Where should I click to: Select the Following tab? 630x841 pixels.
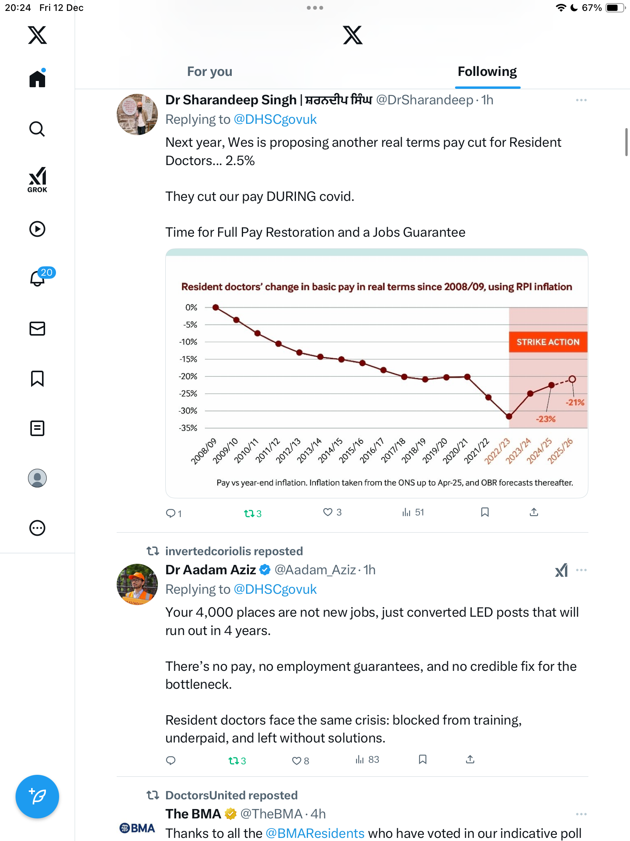tap(487, 72)
